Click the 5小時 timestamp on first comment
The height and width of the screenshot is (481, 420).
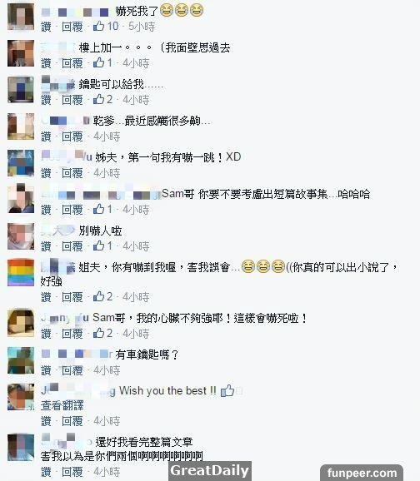click(142, 27)
